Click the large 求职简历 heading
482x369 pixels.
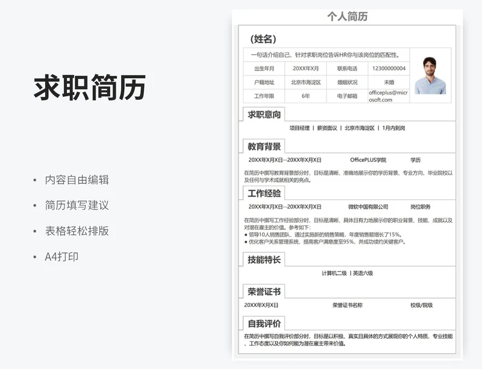tap(89, 87)
